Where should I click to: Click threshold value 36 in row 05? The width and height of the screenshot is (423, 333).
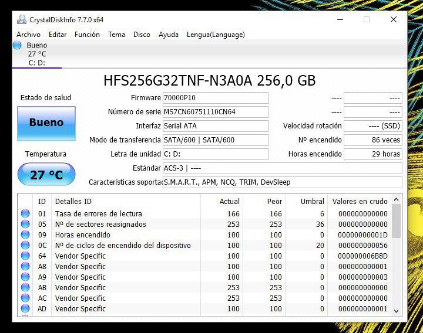(x=320, y=224)
